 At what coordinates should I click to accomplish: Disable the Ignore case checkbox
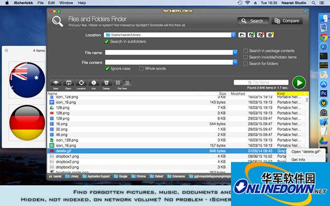point(107,69)
